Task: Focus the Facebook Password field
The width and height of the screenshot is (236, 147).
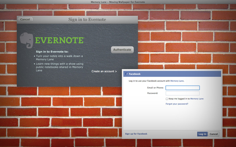Action: [x=182, y=93]
